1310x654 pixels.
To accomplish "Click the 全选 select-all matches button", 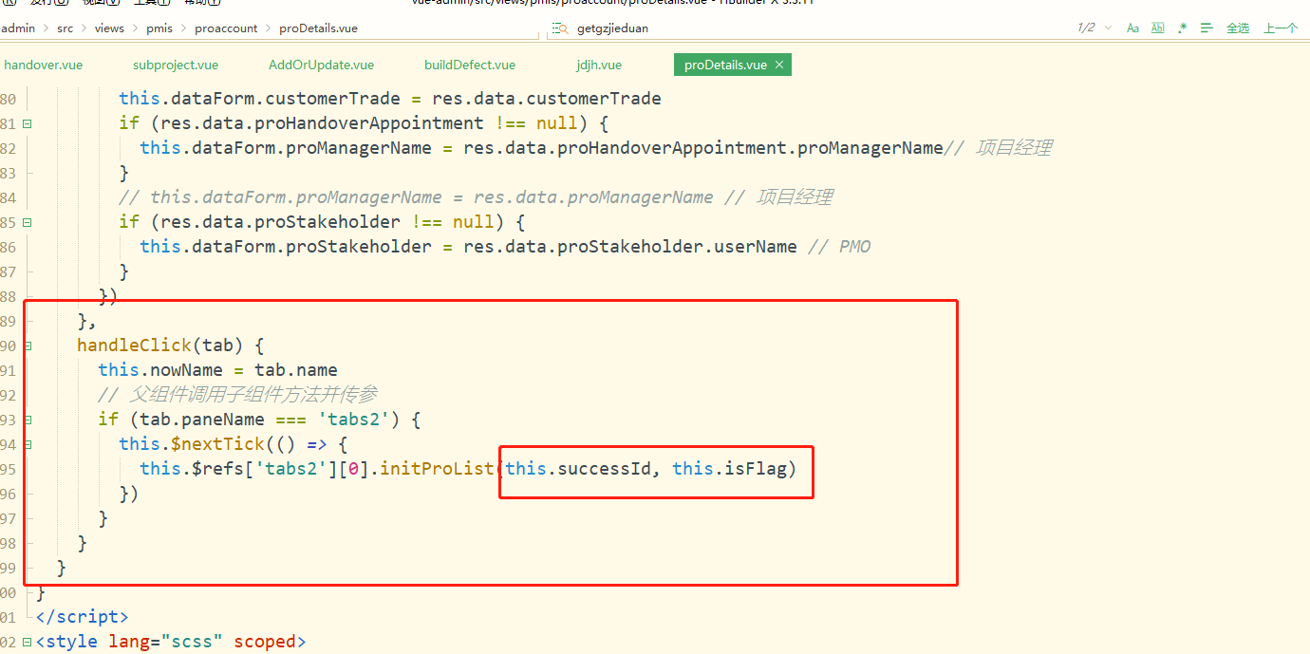I will (x=1238, y=28).
